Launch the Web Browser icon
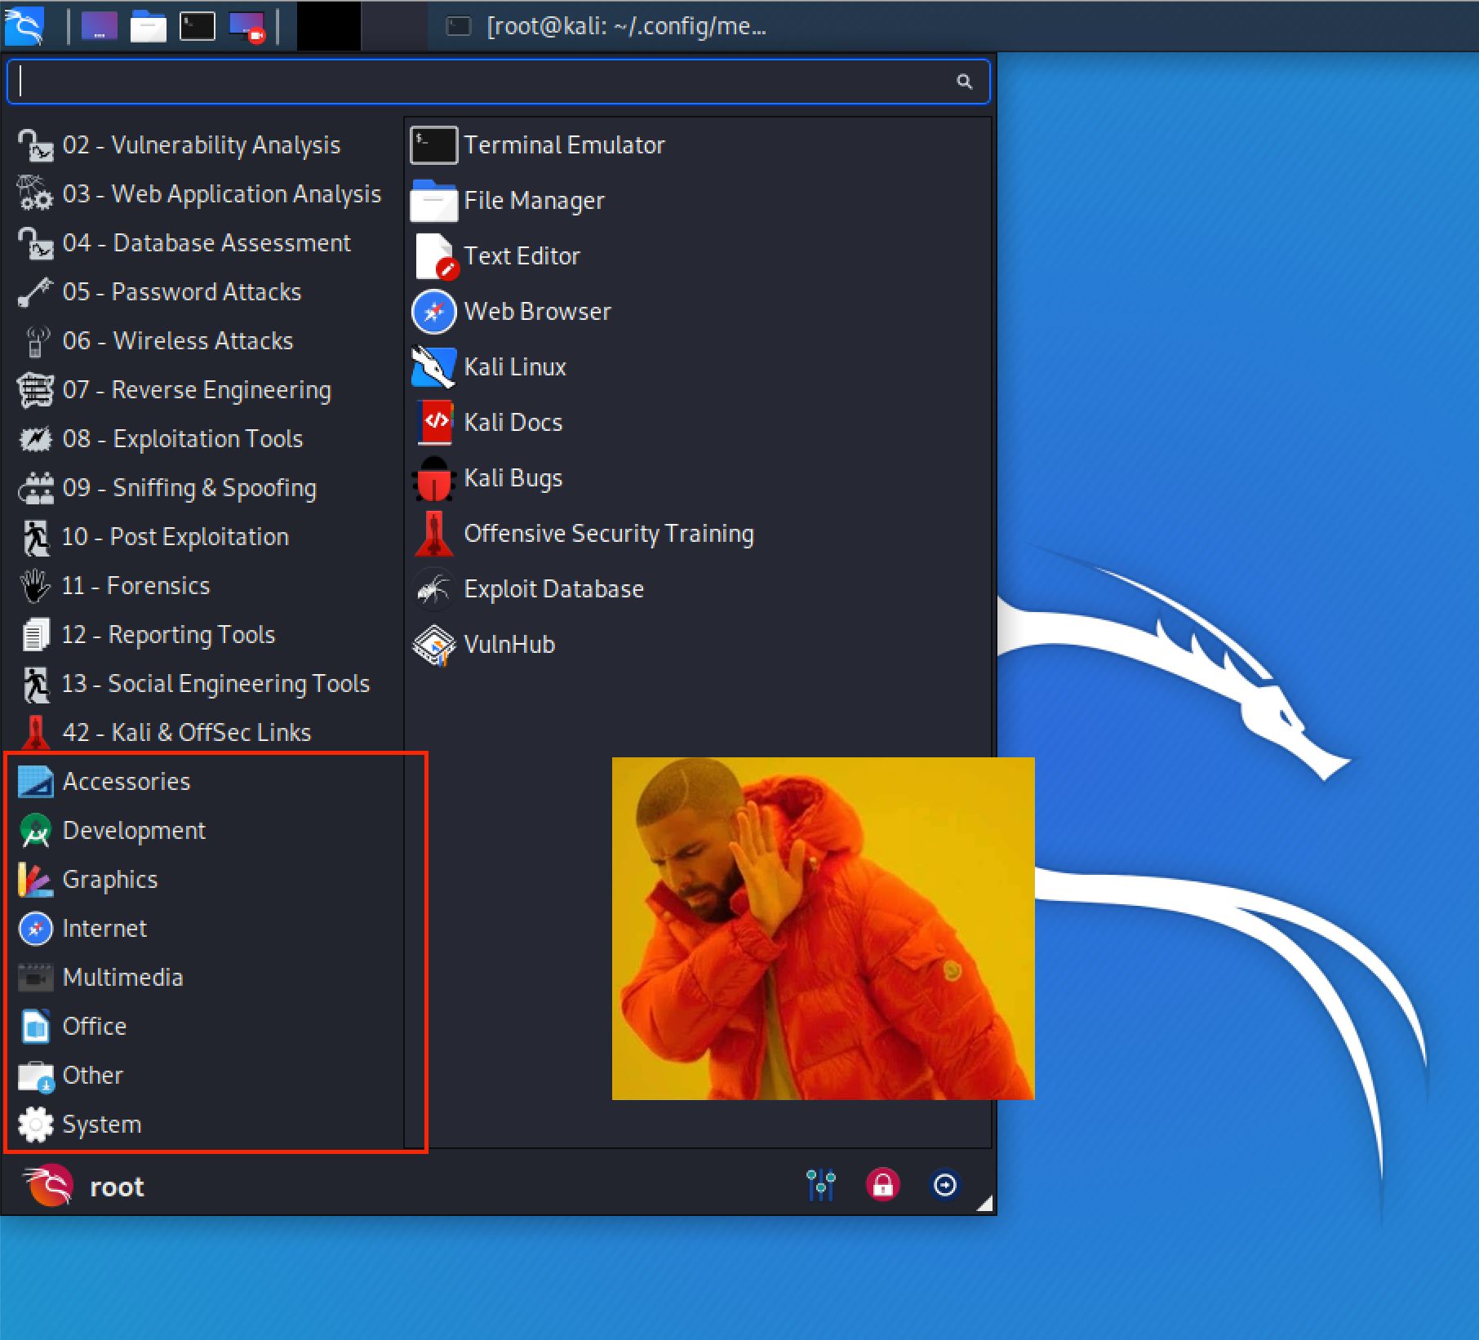 433,312
